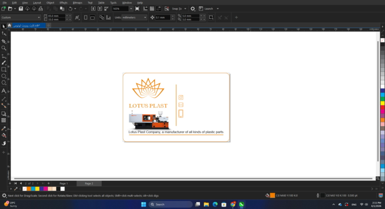Select the Freehand tool
Image resolution: width=385 pixels, height=209 pixels.
tap(4, 56)
